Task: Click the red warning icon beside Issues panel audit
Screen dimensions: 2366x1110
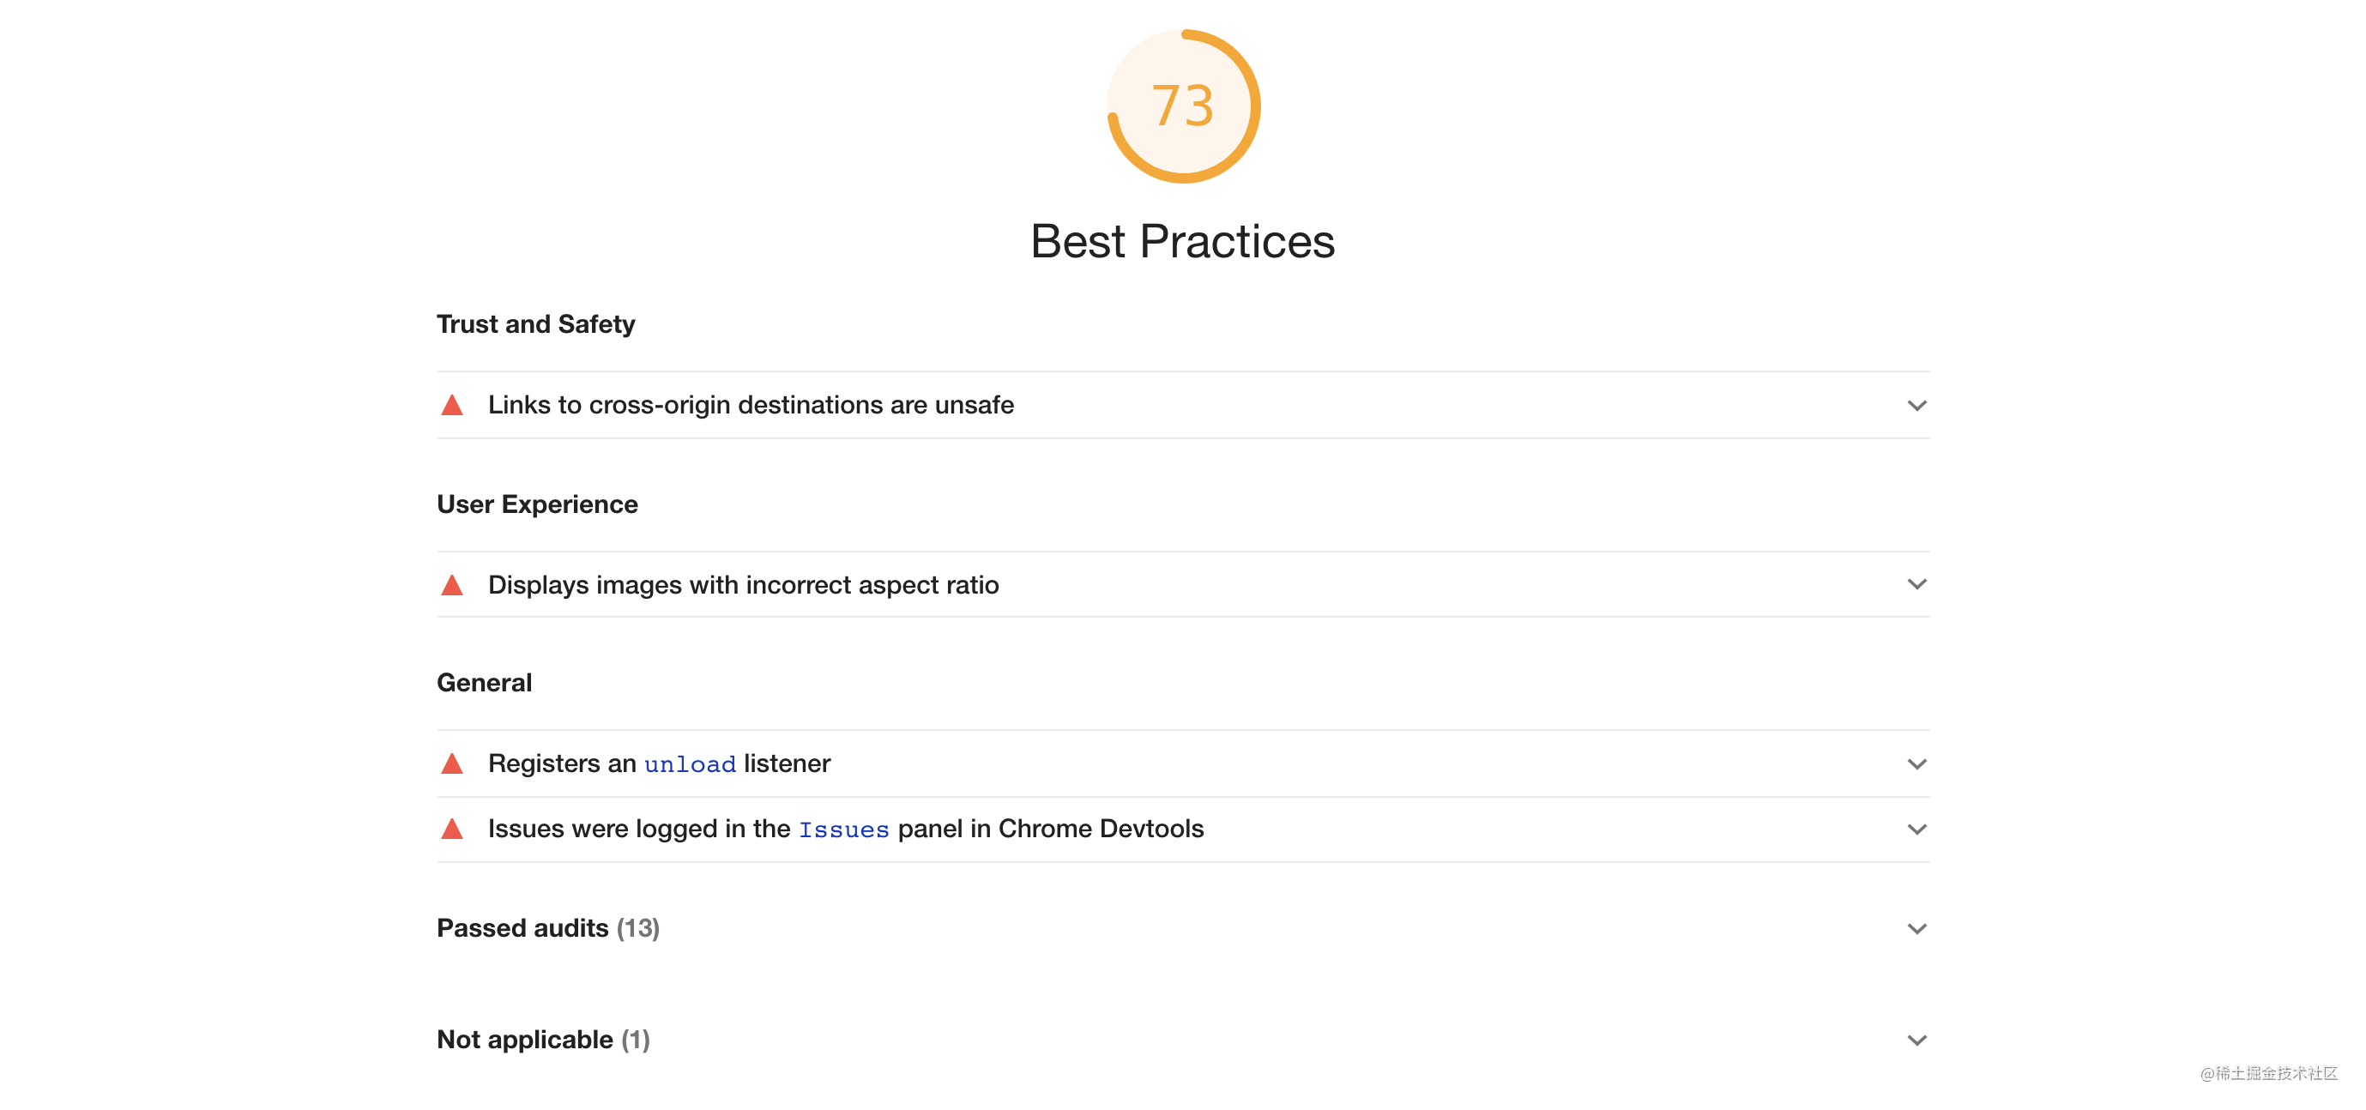Action: (452, 828)
